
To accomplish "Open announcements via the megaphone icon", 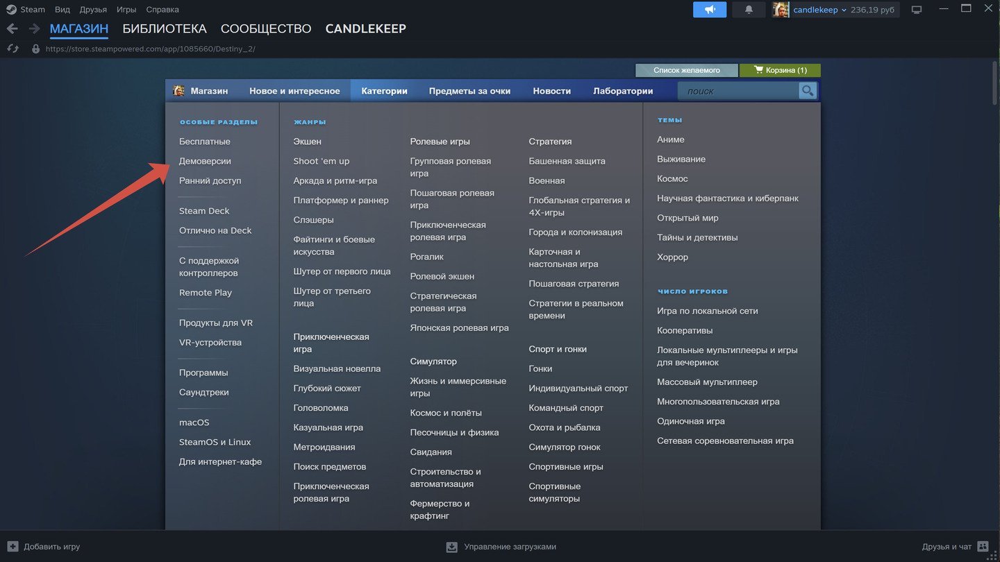I will [710, 10].
